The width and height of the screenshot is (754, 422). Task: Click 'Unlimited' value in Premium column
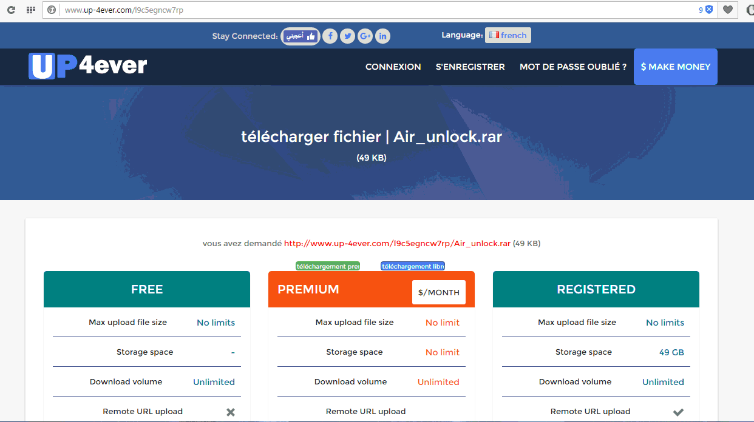pos(438,382)
